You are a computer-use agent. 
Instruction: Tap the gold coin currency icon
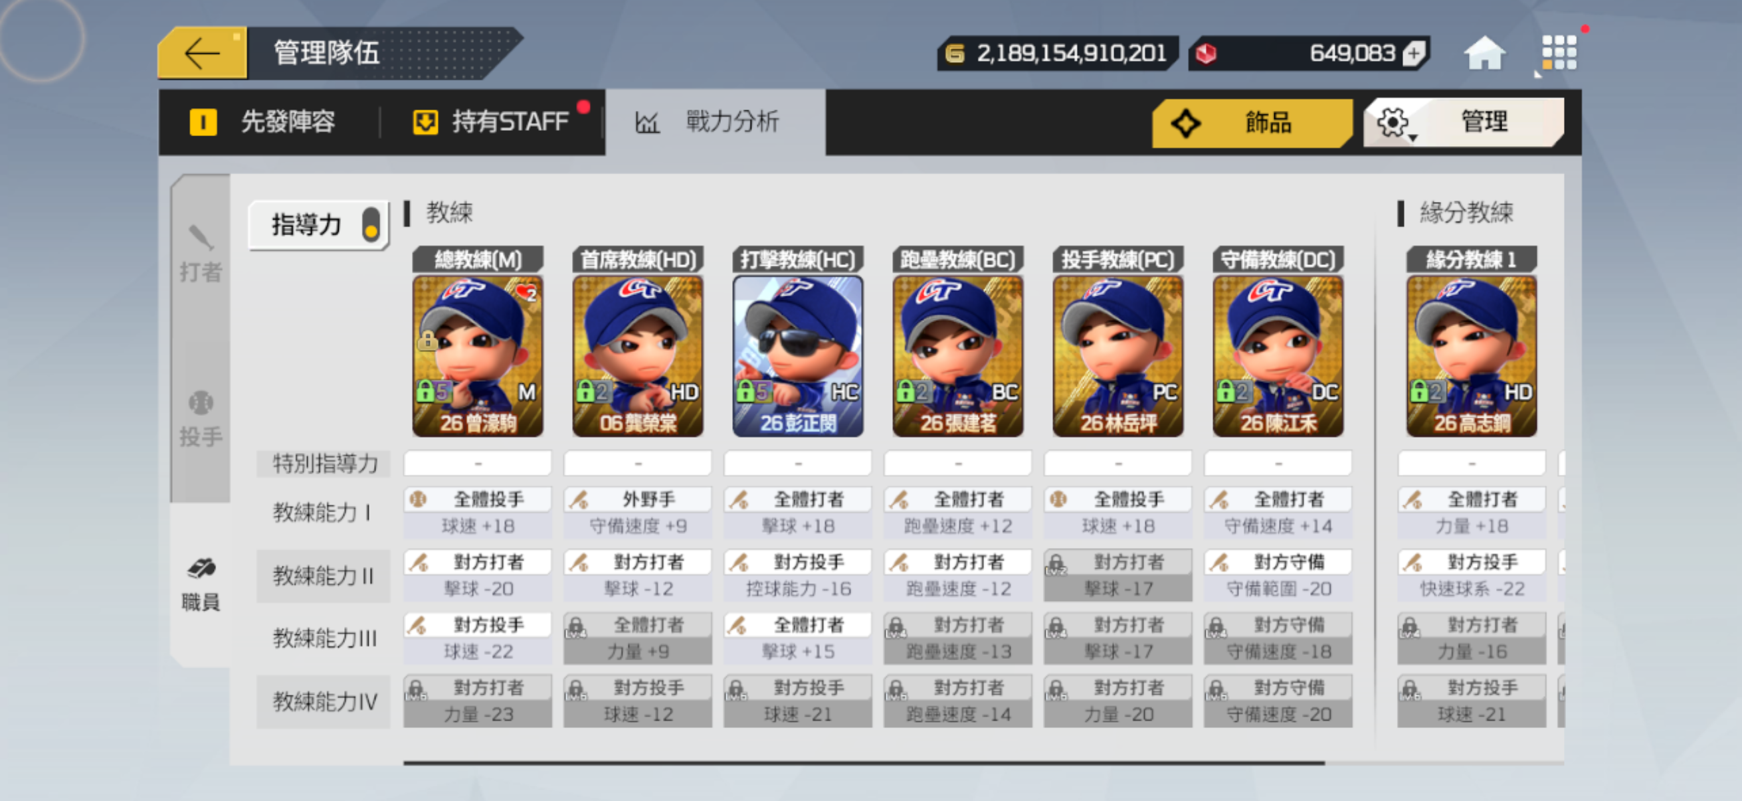point(954,52)
